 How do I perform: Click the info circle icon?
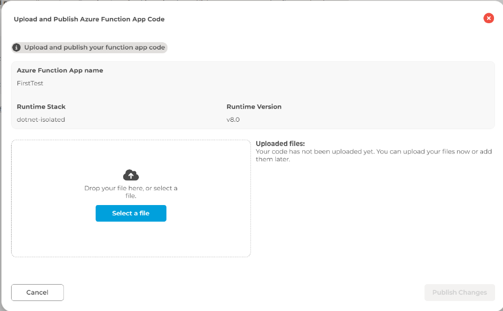[x=16, y=47]
